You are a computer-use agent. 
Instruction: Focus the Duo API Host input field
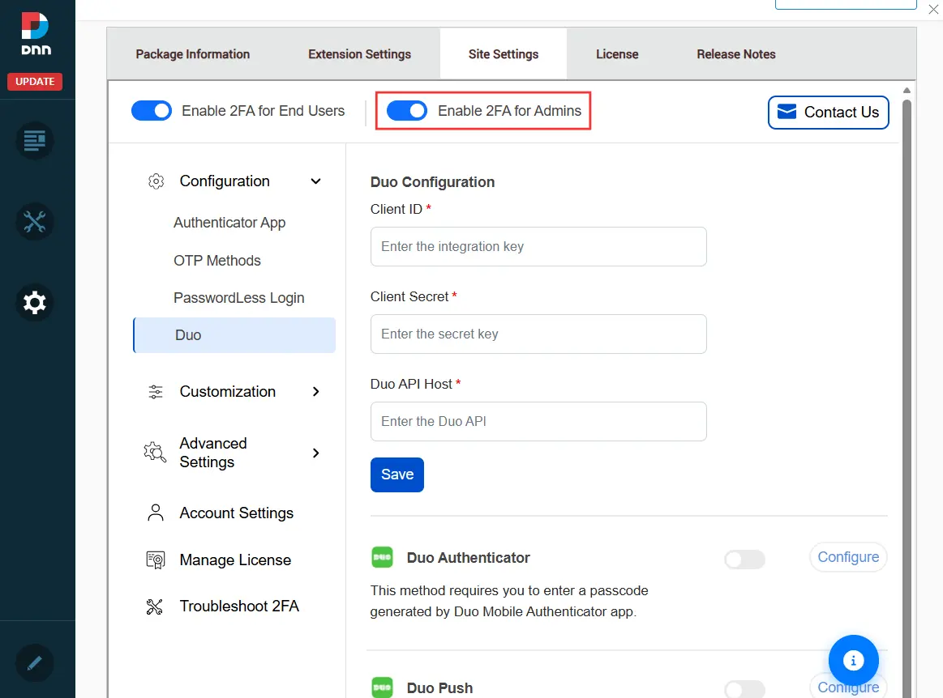click(538, 422)
